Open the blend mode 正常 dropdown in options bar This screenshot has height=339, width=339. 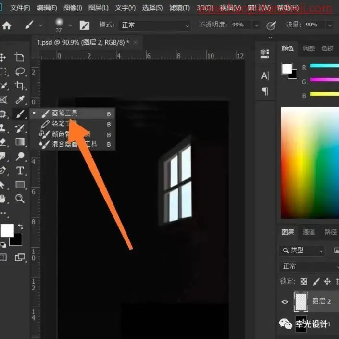[x=155, y=25]
